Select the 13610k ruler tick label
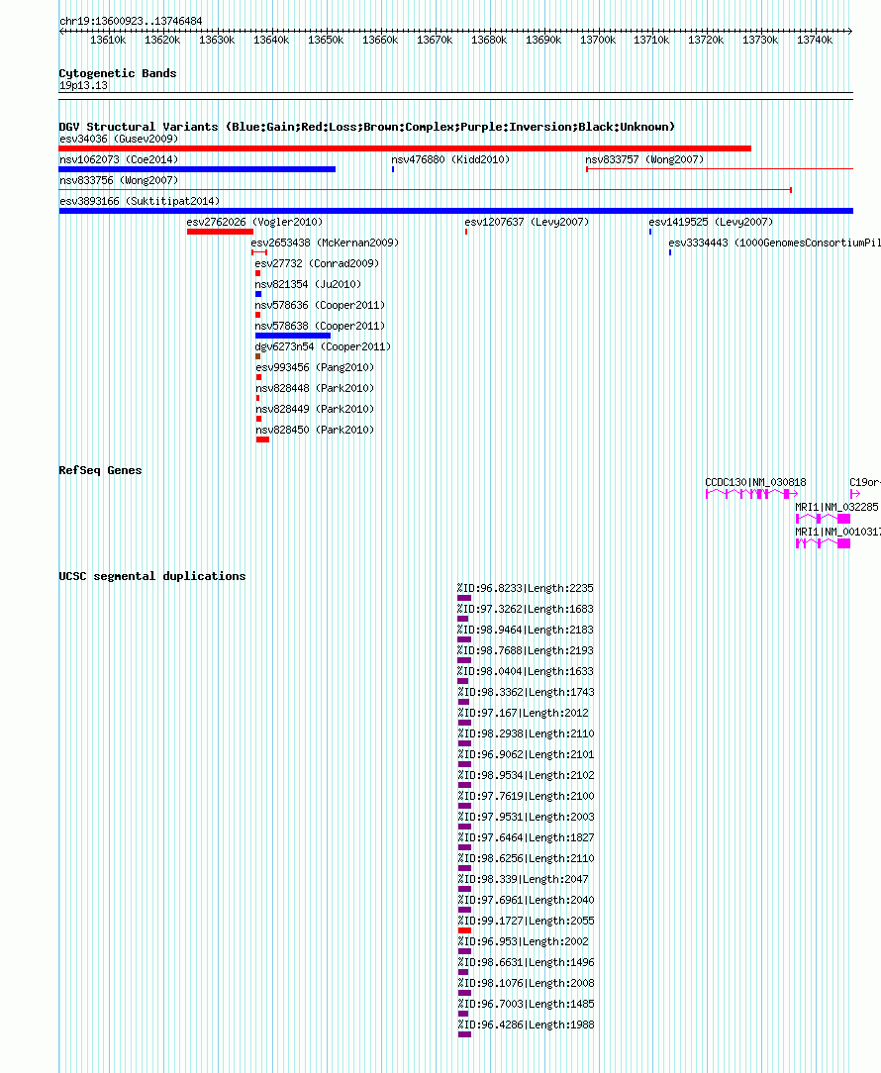This screenshot has height=1073, width=881. [x=108, y=41]
